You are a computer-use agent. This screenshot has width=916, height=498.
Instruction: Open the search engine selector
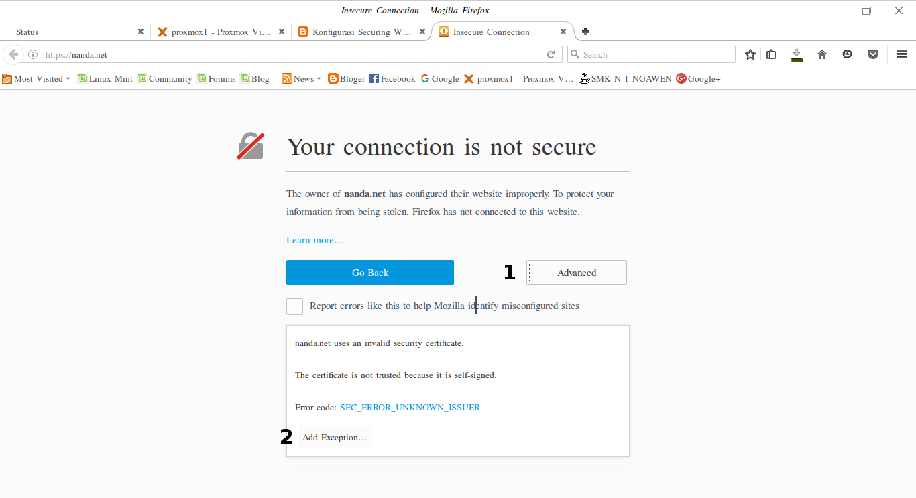coord(575,54)
